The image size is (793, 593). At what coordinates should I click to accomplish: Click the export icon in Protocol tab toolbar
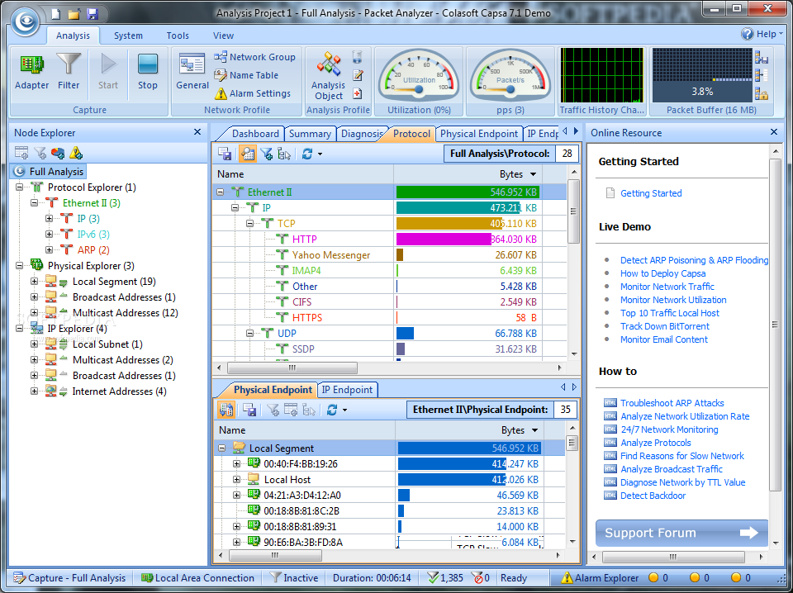click(225, 154)
